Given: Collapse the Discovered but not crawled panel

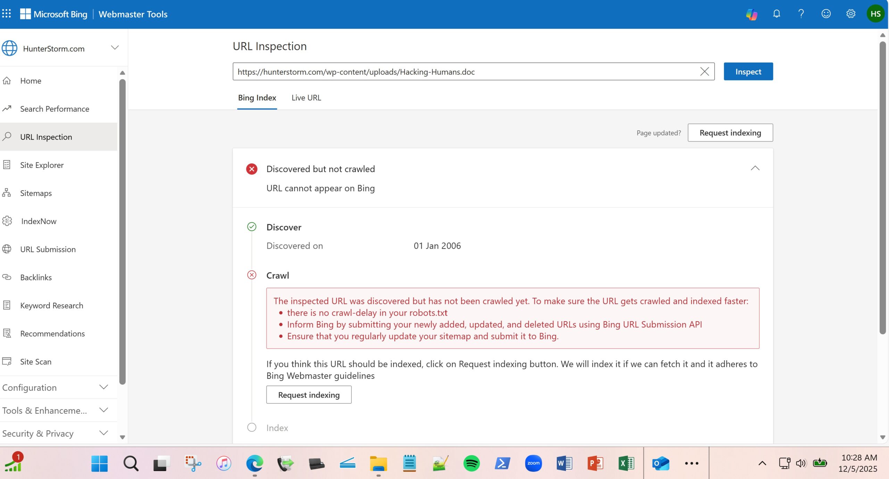Looking at the screenshot, I should click(x=755, y=169).
